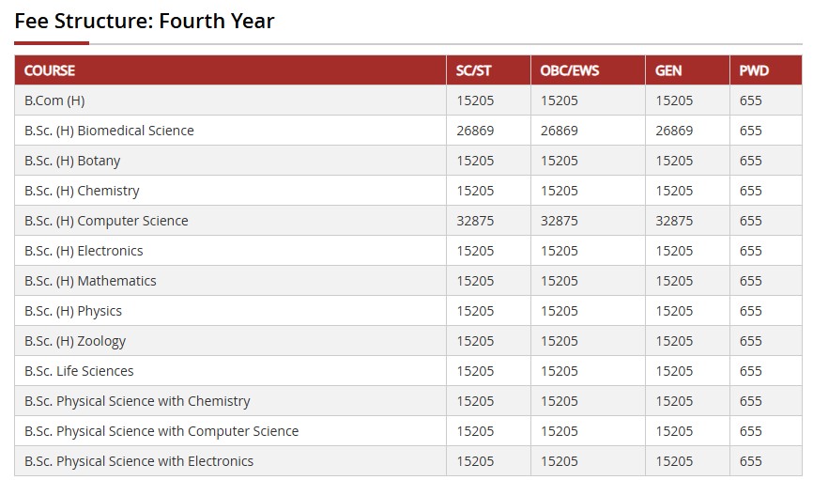Click the OBC/EWS column header
Screen dimensions: 813x480
click(x=588, y=70)
